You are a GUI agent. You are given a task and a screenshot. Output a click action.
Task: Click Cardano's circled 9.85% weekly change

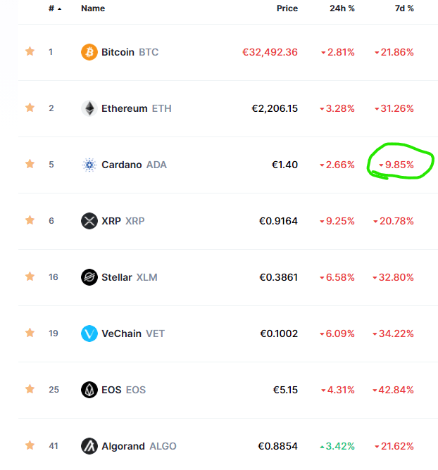point(399,165)
